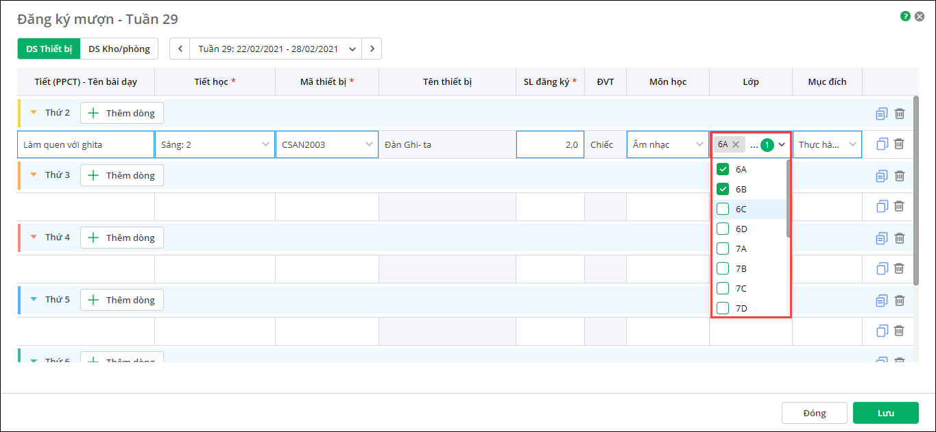Switch to the DS Kho/phòng tab
This screenshot has width=936, height=432.
click(119, 49)
